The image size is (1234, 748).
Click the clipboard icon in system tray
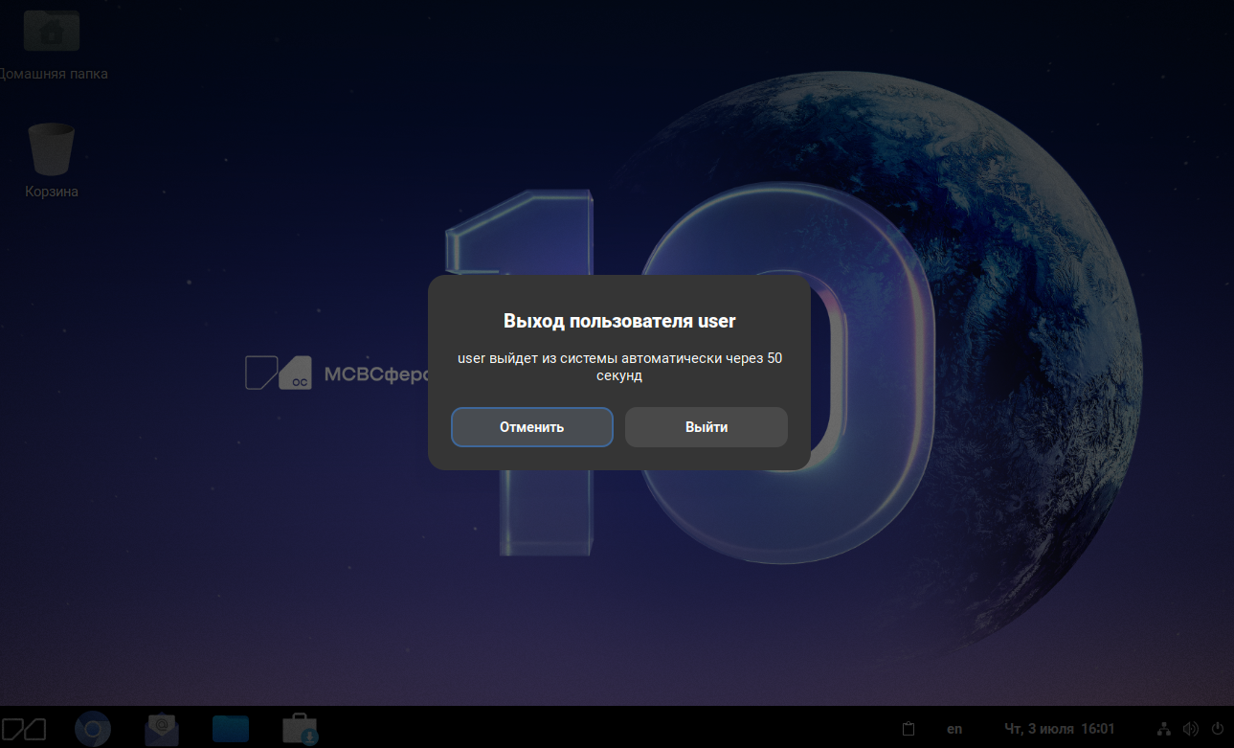[909, 730]
